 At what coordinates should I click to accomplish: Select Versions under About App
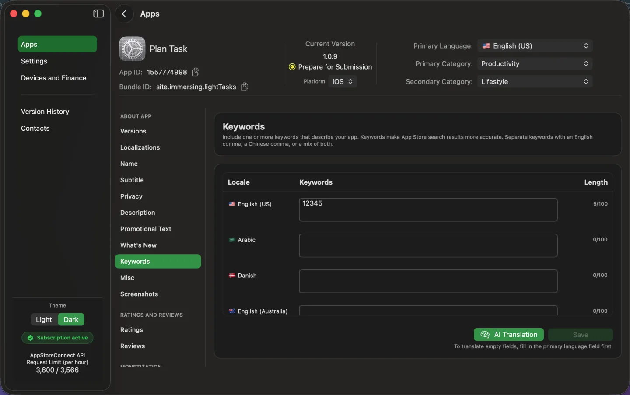tap(133, 131)
